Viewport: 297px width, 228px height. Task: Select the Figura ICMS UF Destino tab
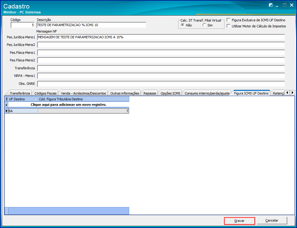[251, 93]
